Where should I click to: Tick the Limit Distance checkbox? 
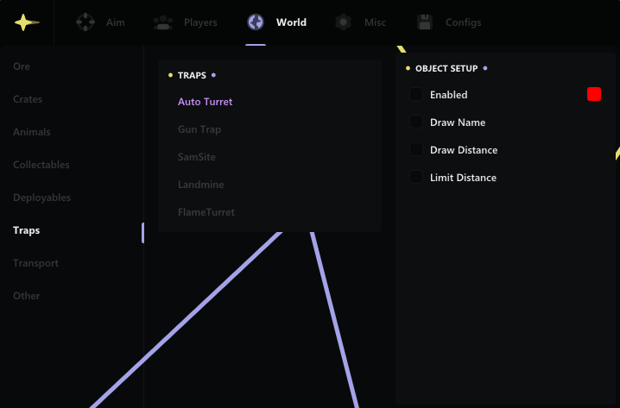[416, 178]
